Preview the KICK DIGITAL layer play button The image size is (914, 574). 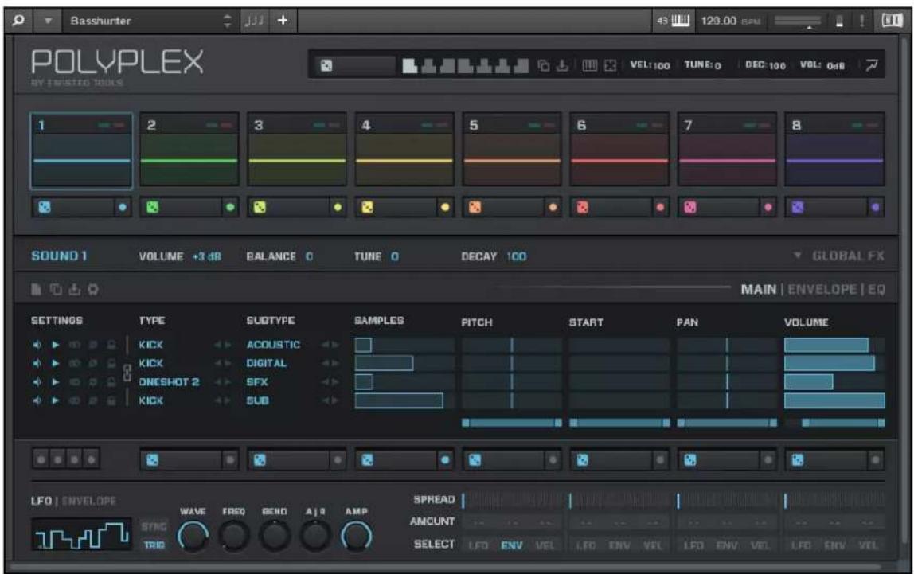click(56, 364)
